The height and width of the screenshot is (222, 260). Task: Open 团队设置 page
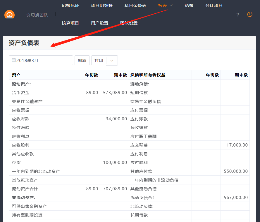pos(129,23)
